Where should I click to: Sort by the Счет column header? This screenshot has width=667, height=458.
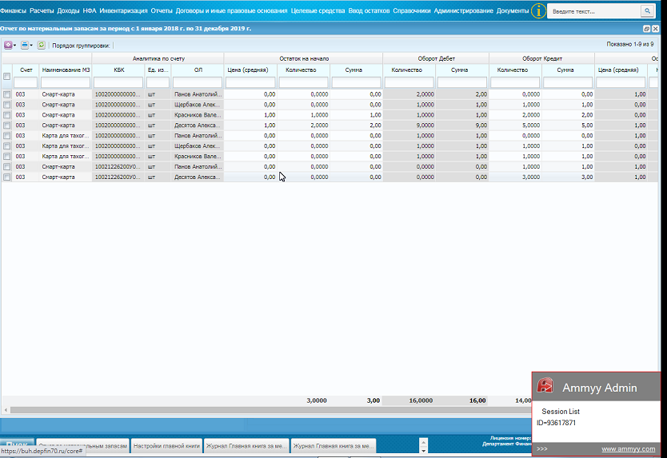click(26, 70)
